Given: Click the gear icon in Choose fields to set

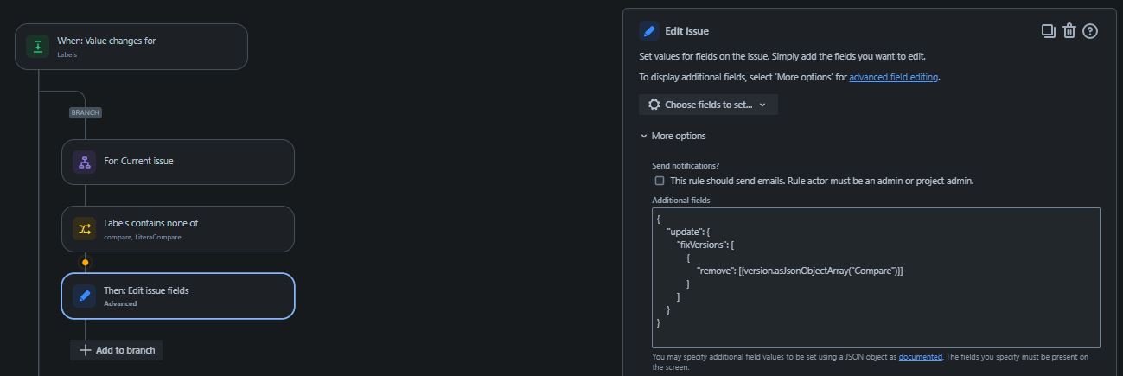Looking at the screenshot, I should point(654,105).
